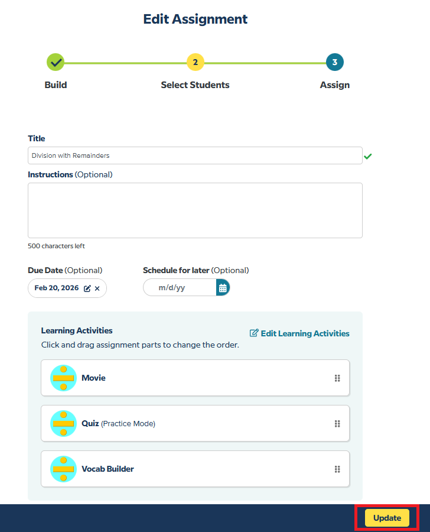The image size is (430, 532).
Task: Grab the Vocab Builder drag handle
Action: coord(337,469)
